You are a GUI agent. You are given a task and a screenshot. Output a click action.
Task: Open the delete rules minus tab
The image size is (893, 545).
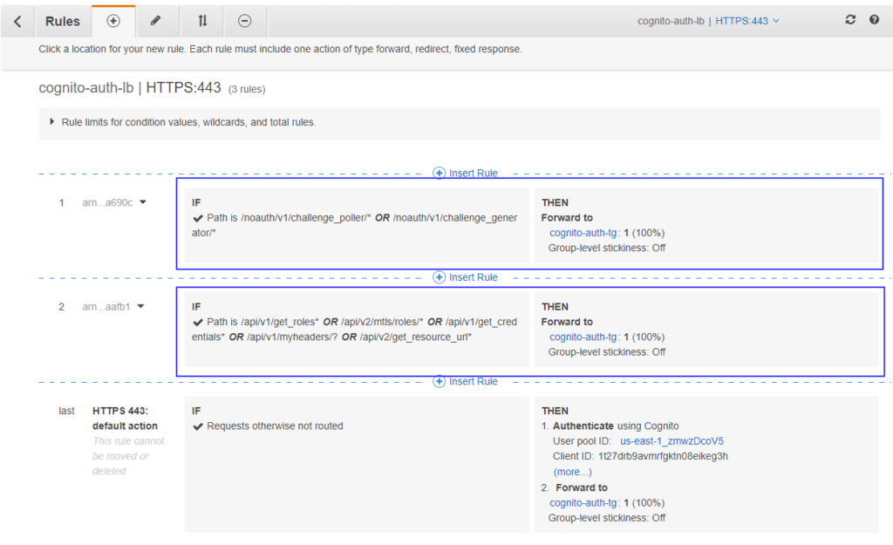(x=244, y=21)
